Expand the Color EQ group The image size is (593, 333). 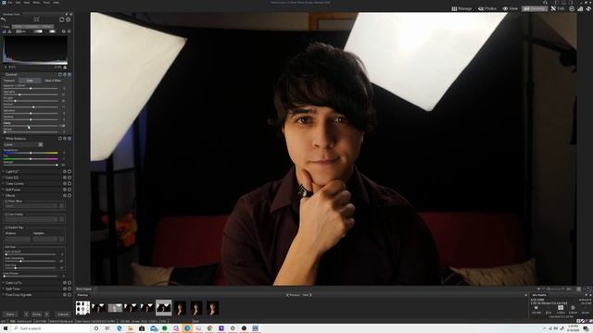[x=3, y=178]
